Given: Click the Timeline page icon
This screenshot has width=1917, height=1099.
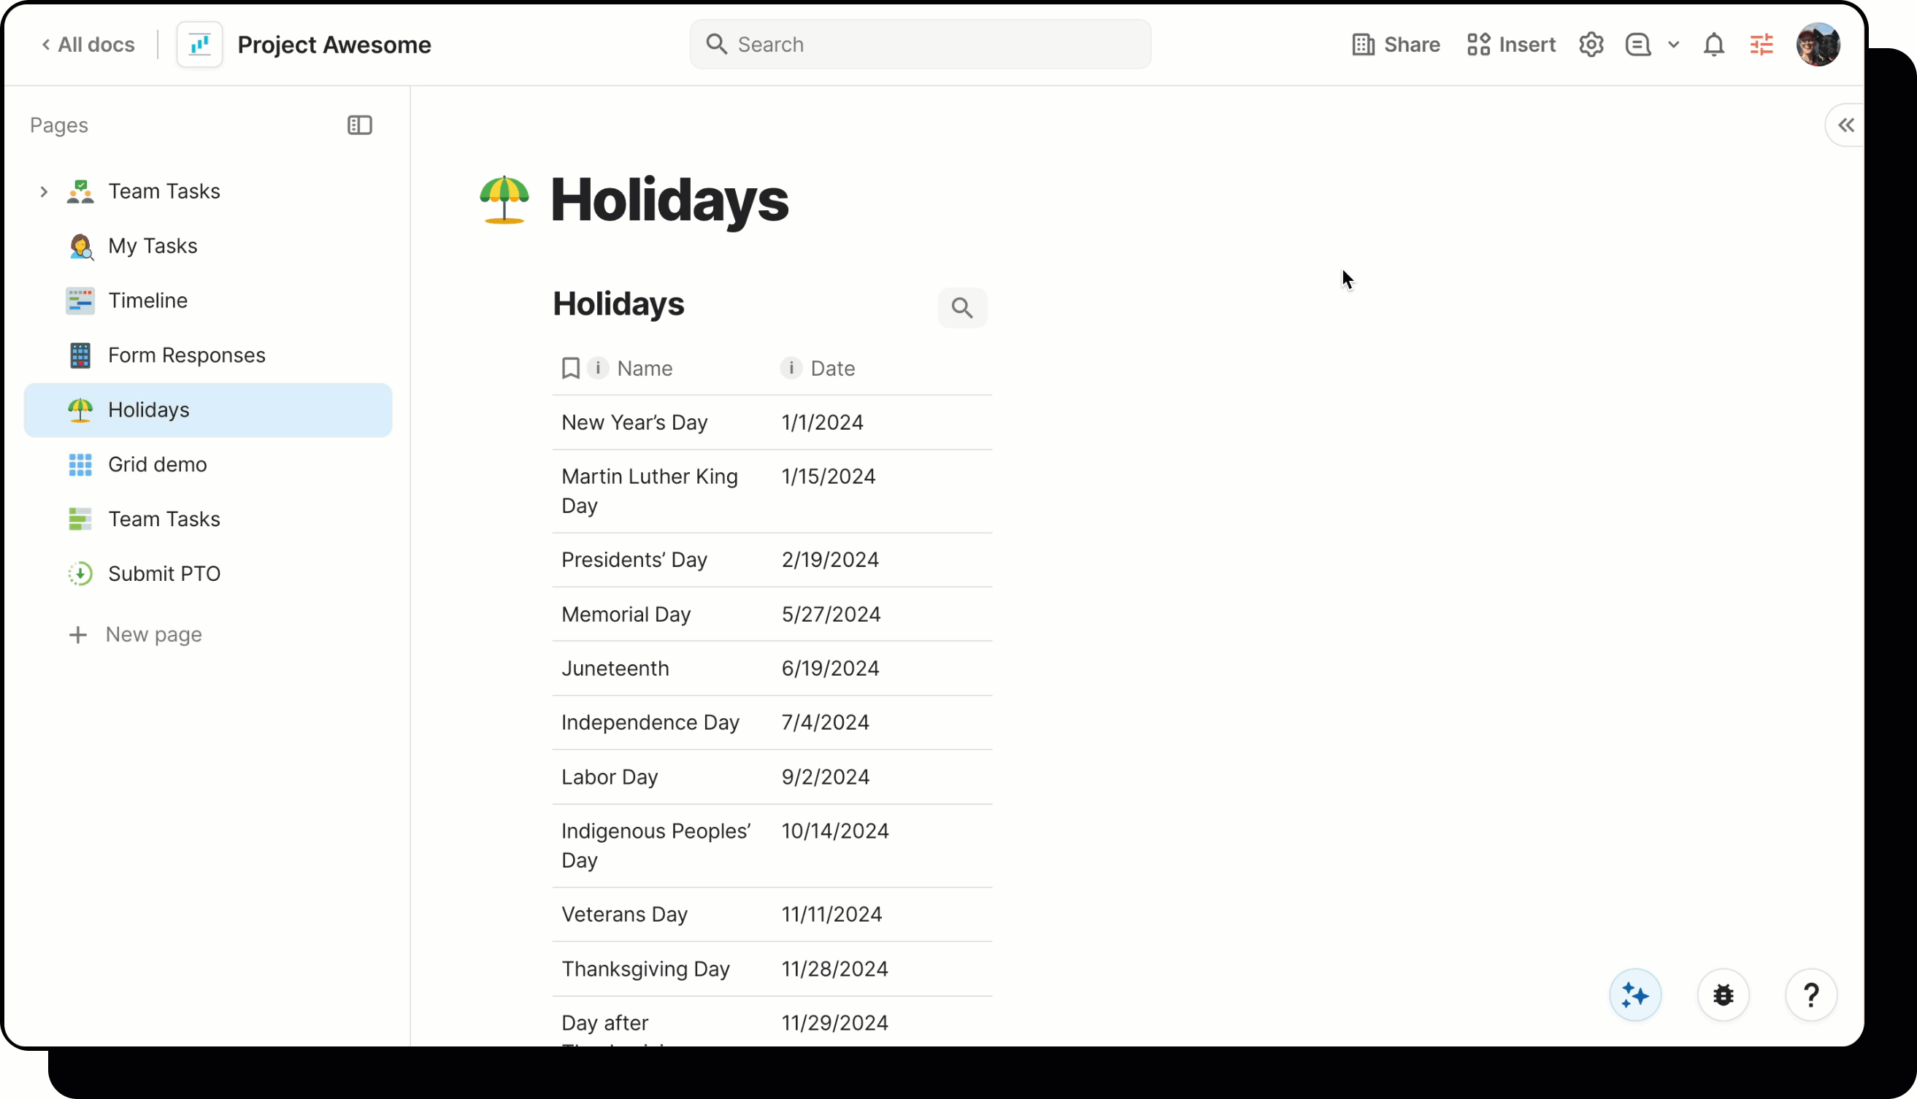Looking at the screenshot, I should (80, 301).
